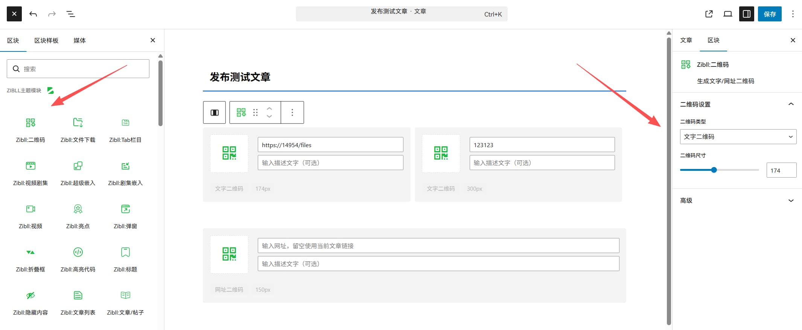This screenshot has height=330, width=802.
Task: Click the QR size number field 174
Action: point(781,170)
